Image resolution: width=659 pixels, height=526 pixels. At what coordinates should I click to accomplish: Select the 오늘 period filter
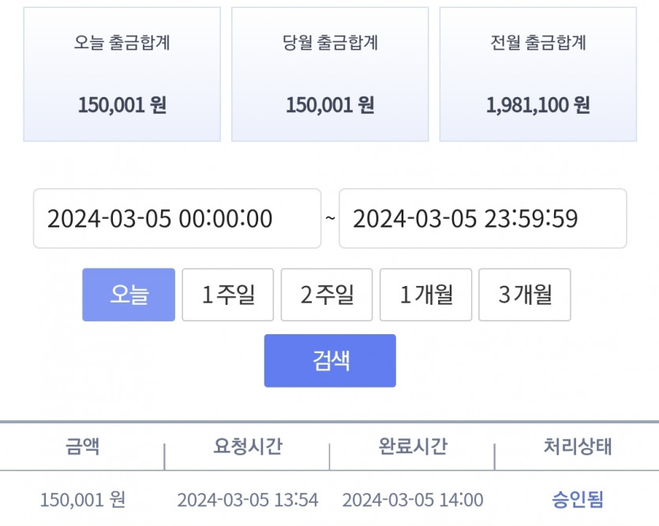129,295
